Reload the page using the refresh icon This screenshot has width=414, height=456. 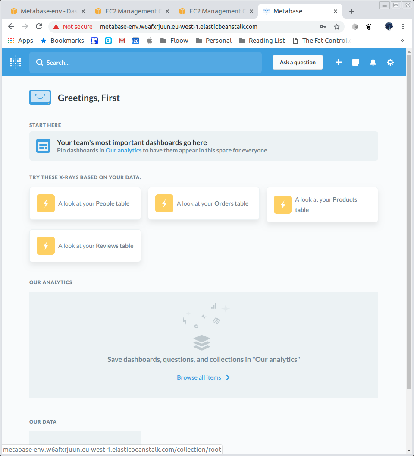click(39, 26)
